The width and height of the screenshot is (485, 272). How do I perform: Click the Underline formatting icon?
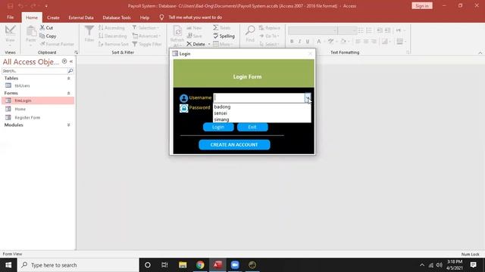[x=308, y=41]
